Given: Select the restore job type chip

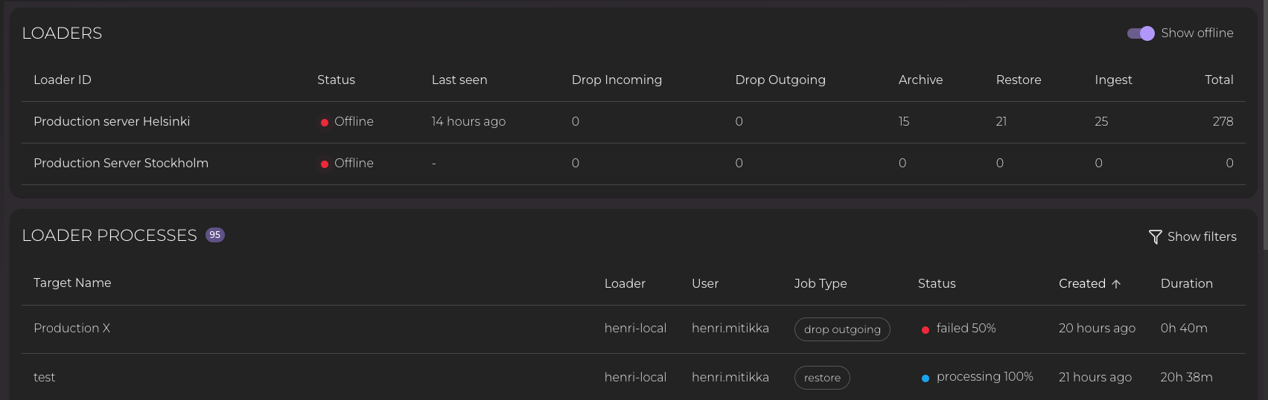Looking at the screenshot, I should coord(822,378).
